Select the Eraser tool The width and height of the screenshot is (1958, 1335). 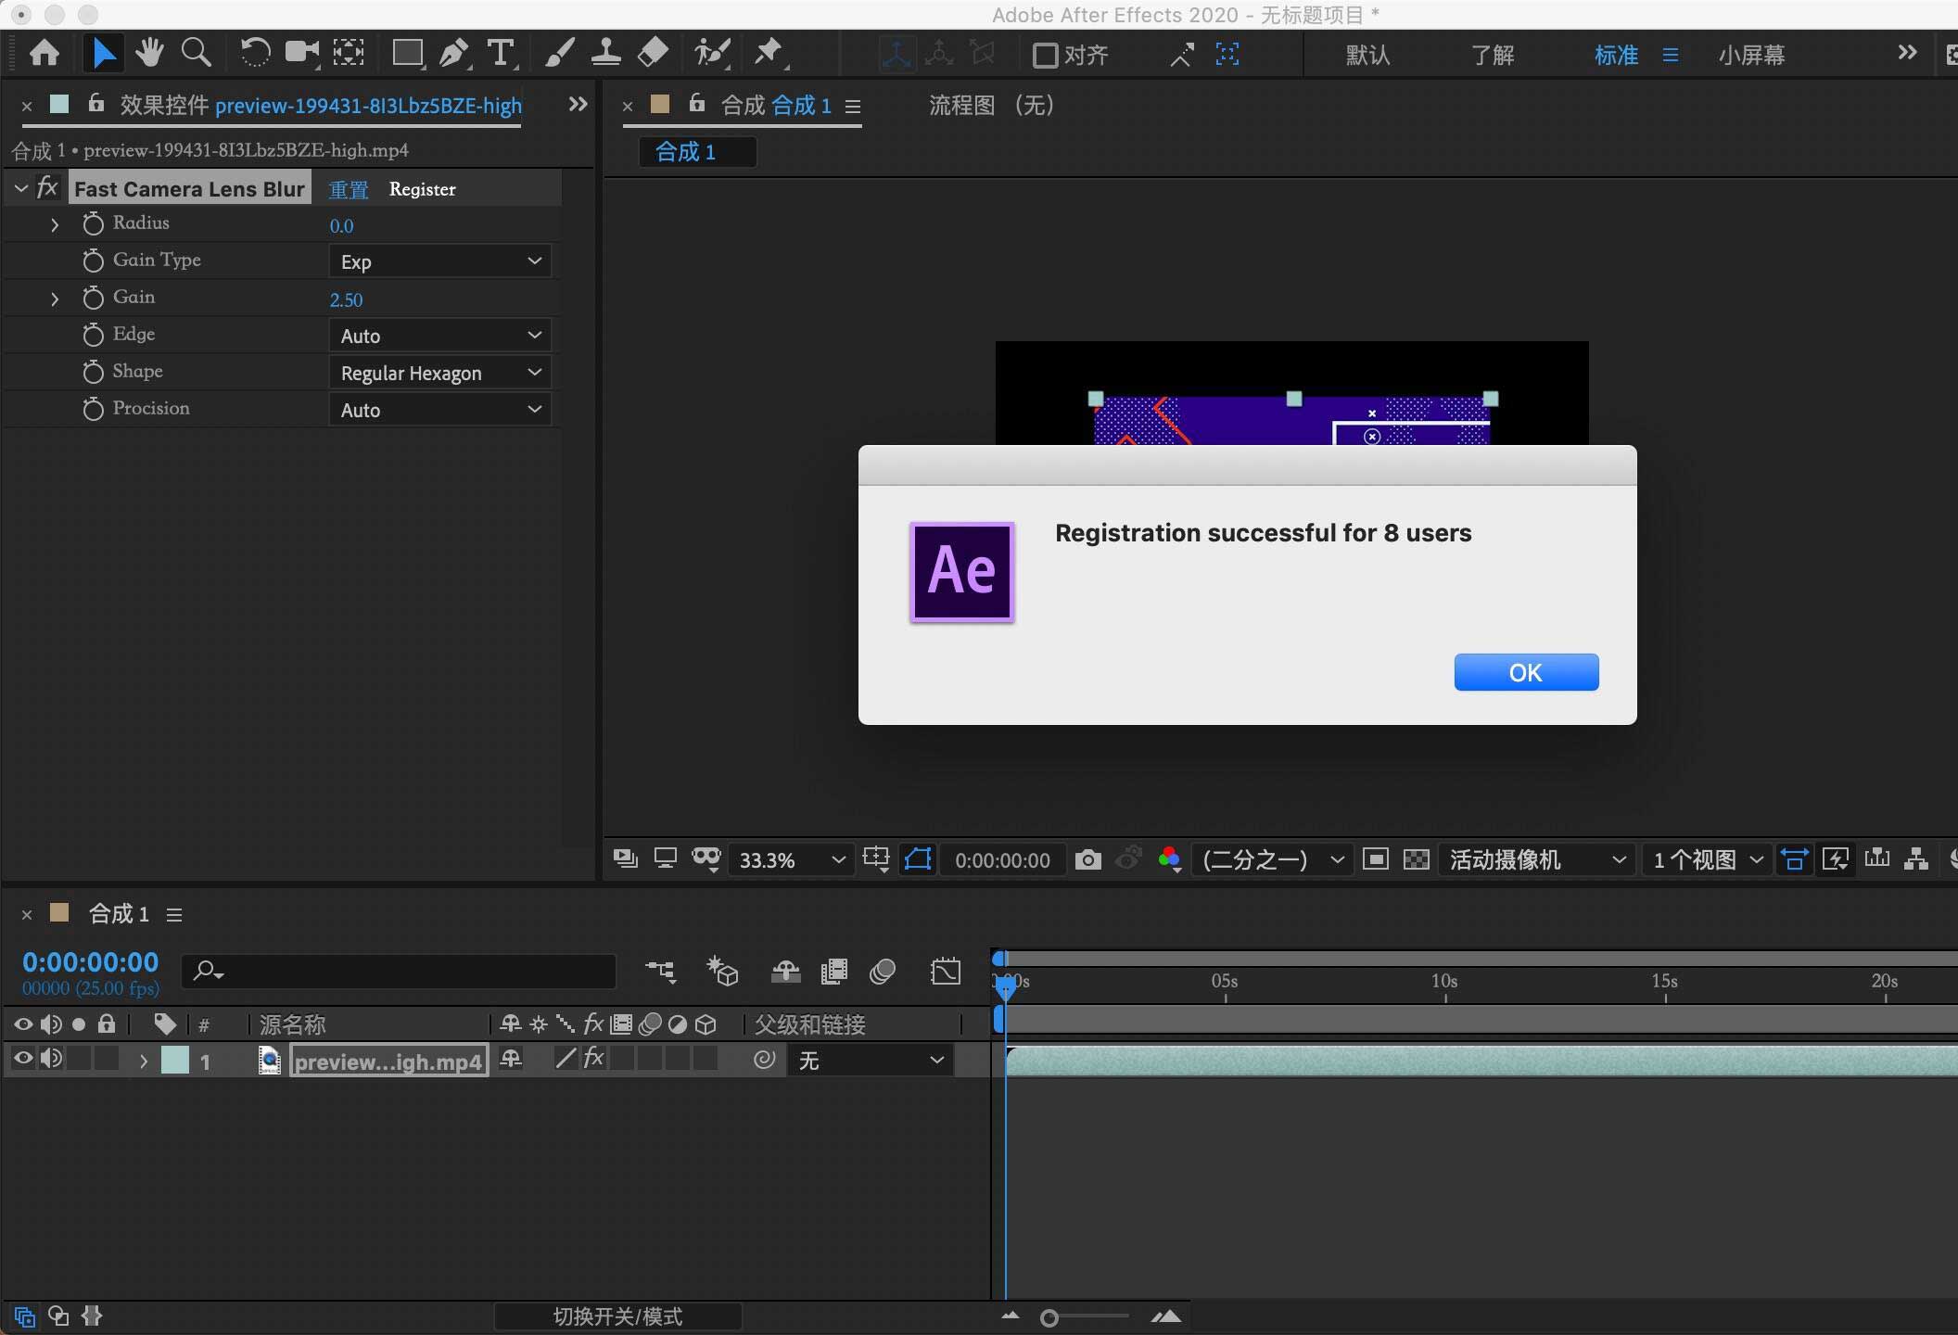pos(653,53)
